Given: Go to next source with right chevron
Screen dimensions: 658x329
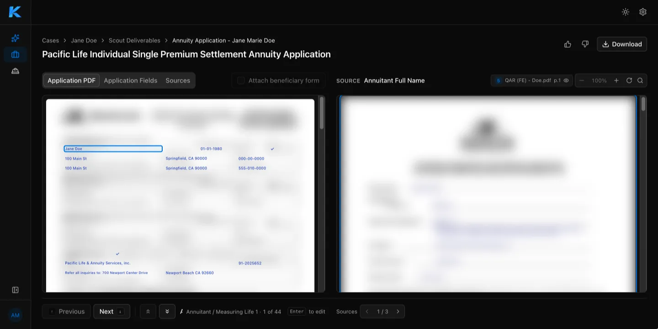Looking at the screenshot, I should pyautogui.click(x=398, y=312).
